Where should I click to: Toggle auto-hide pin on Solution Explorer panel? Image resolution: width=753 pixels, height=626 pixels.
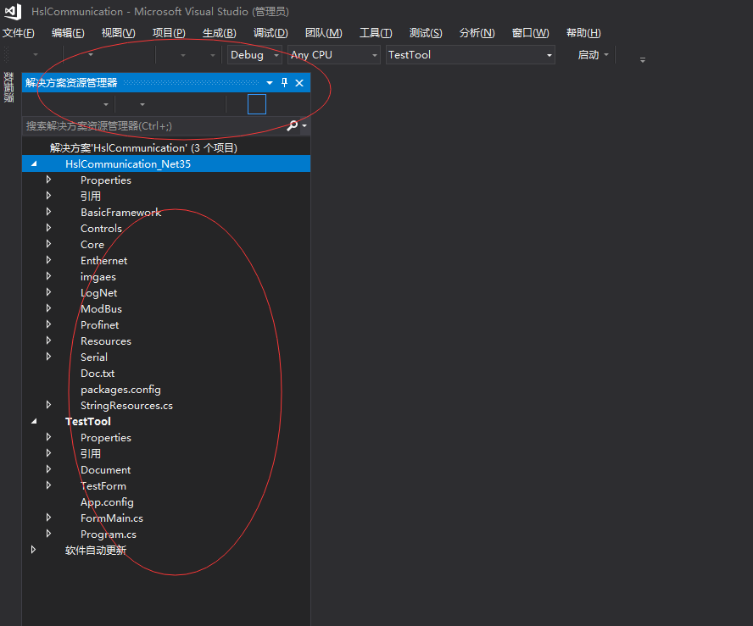tap(284, 82)
